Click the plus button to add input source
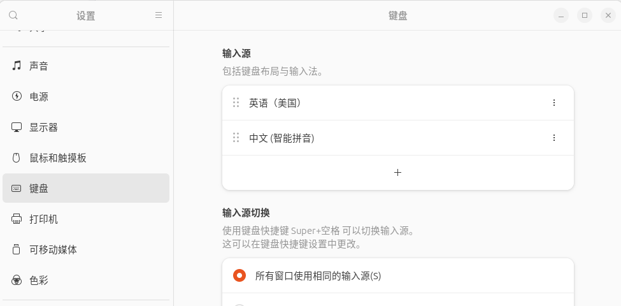This screenshot has height=306, width=621. click(397, 172)
